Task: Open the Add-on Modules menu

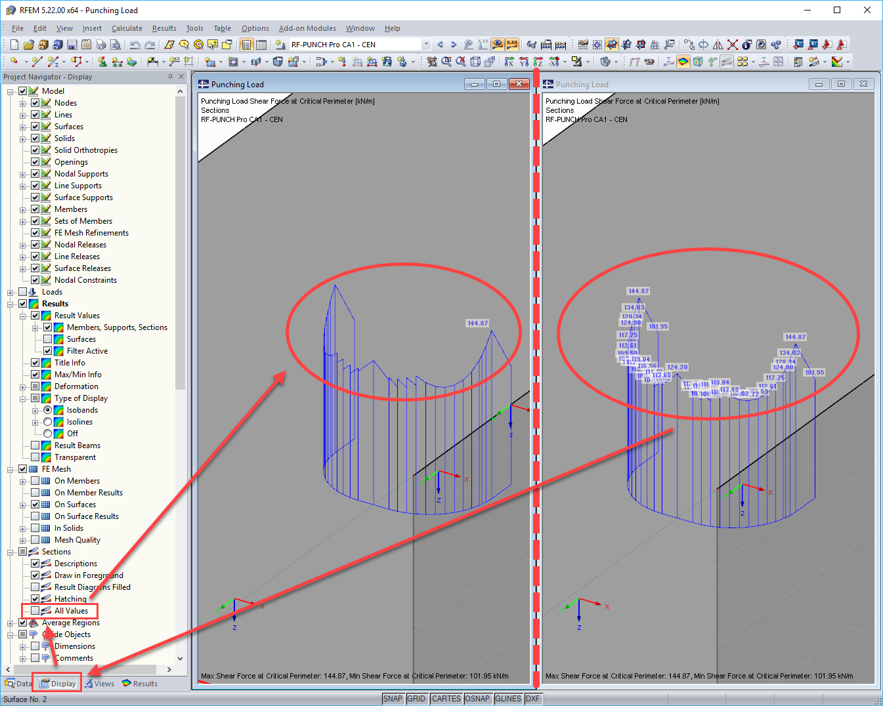Action: pyautogui.click(x=307, y=28)
